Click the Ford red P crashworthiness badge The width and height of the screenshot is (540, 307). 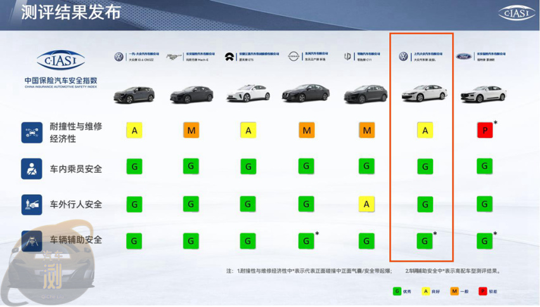485,130
